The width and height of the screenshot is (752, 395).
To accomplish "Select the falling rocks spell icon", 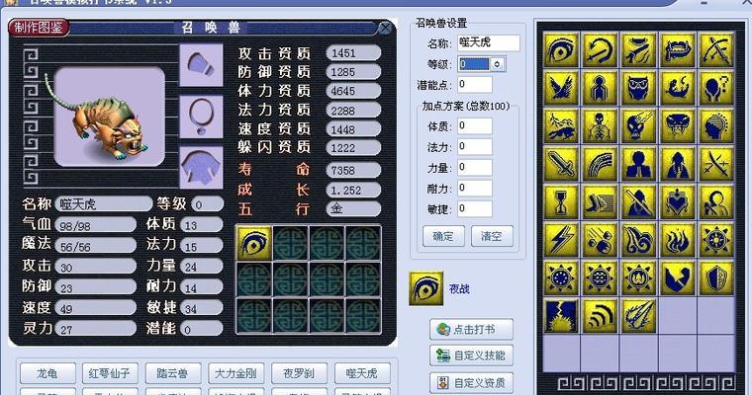I will point(600,239).
